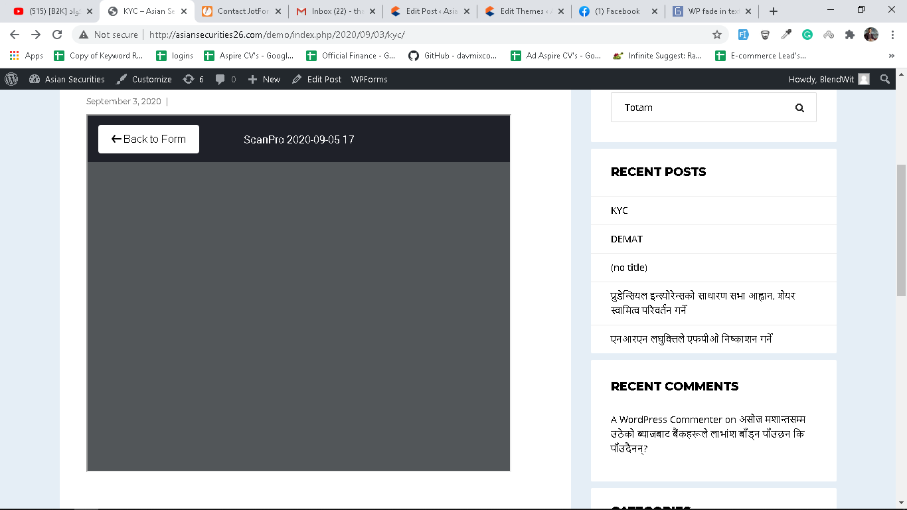Open the Extensions puzzle icon
907x510 pixels.
[x=849, y=35]
